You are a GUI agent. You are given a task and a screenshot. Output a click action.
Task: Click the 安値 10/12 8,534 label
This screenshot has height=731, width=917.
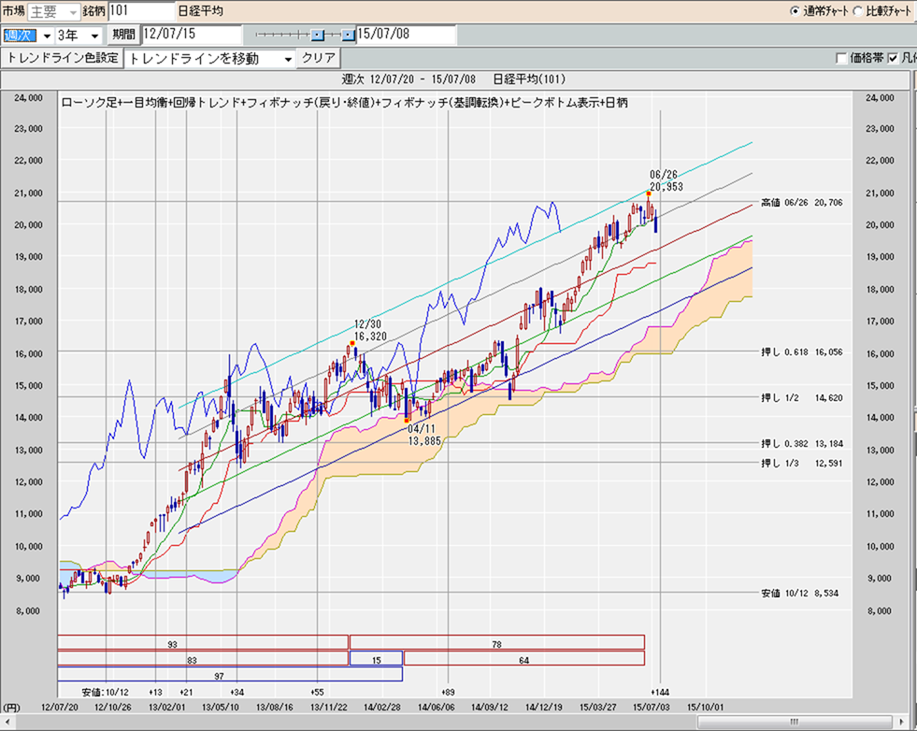pos(799,593)
